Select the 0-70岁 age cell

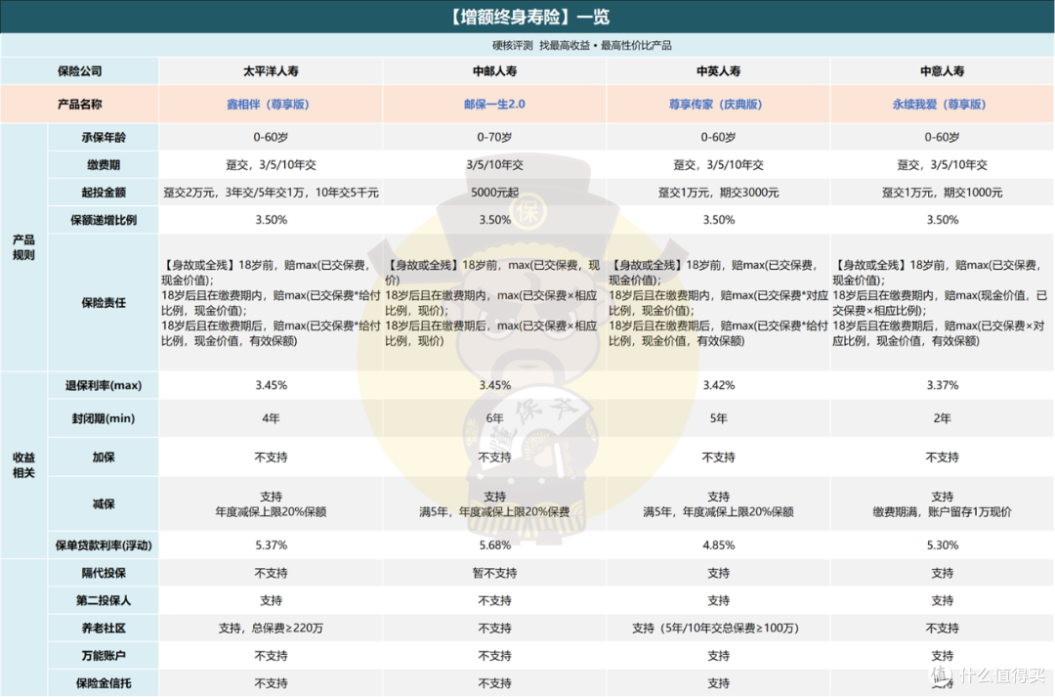494,138
